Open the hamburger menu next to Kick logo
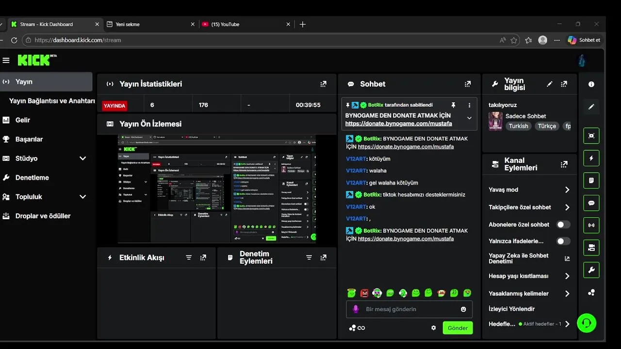 click(x=6, y=60)
